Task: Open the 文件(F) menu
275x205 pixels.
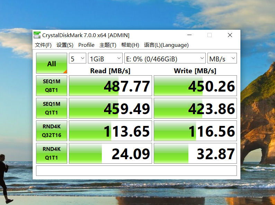Action: [43, 45]
